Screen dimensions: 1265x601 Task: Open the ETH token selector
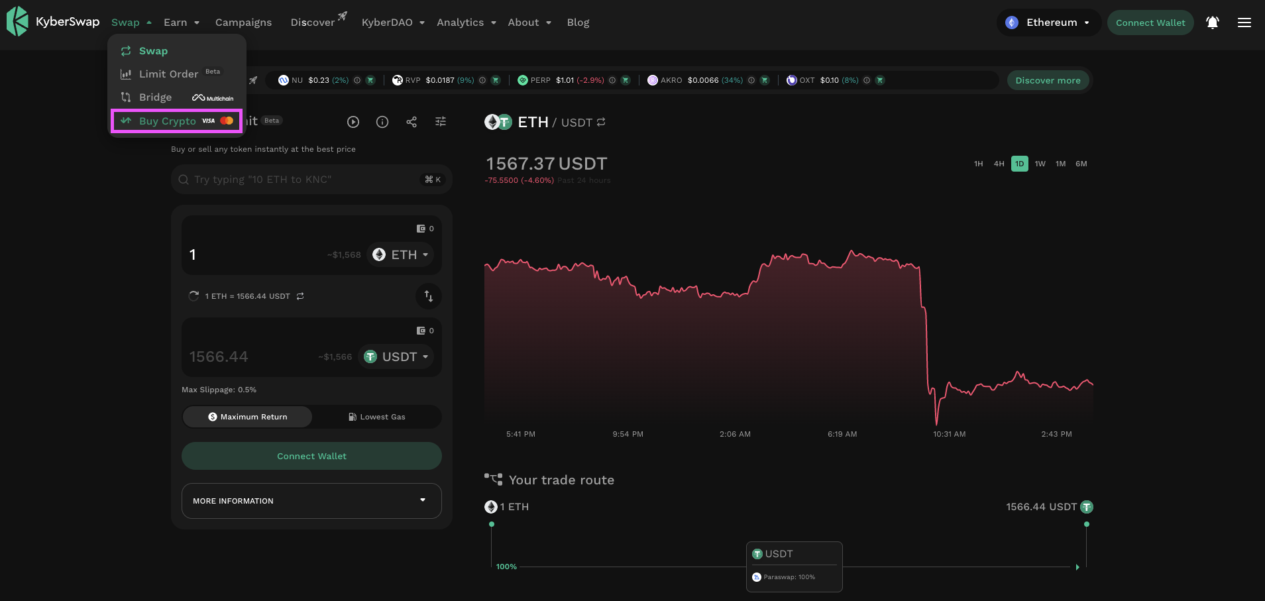(x=400, y=254)
